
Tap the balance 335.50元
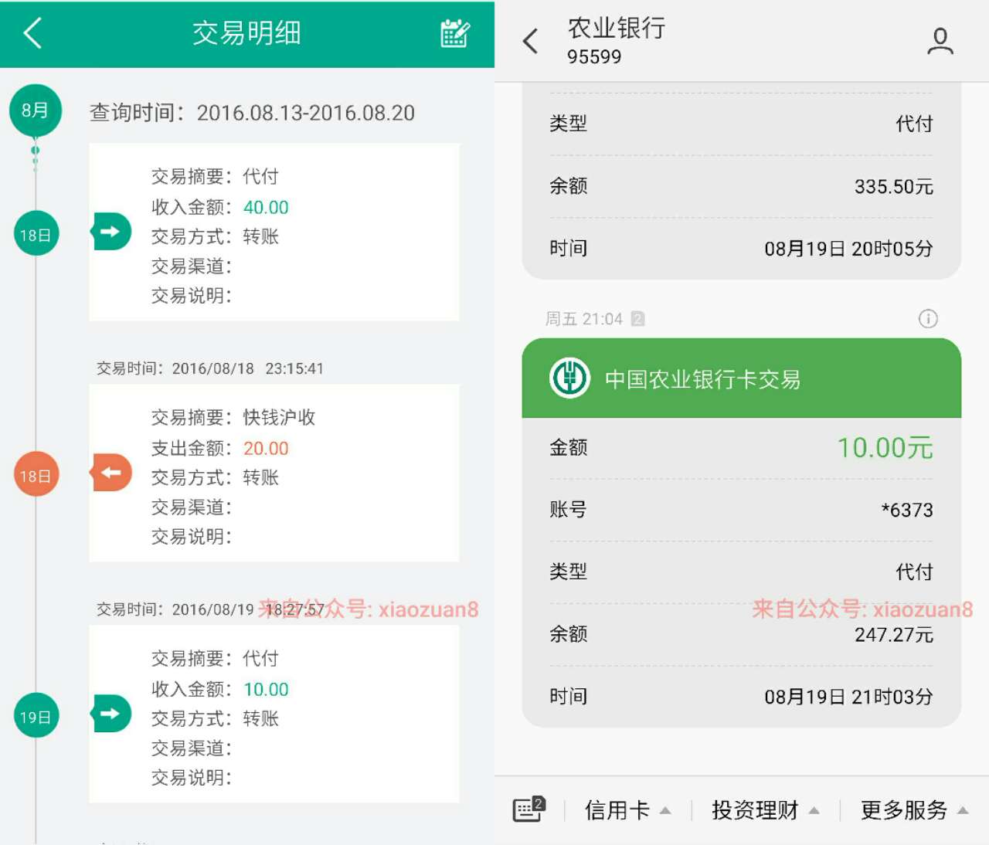(894, 186)
